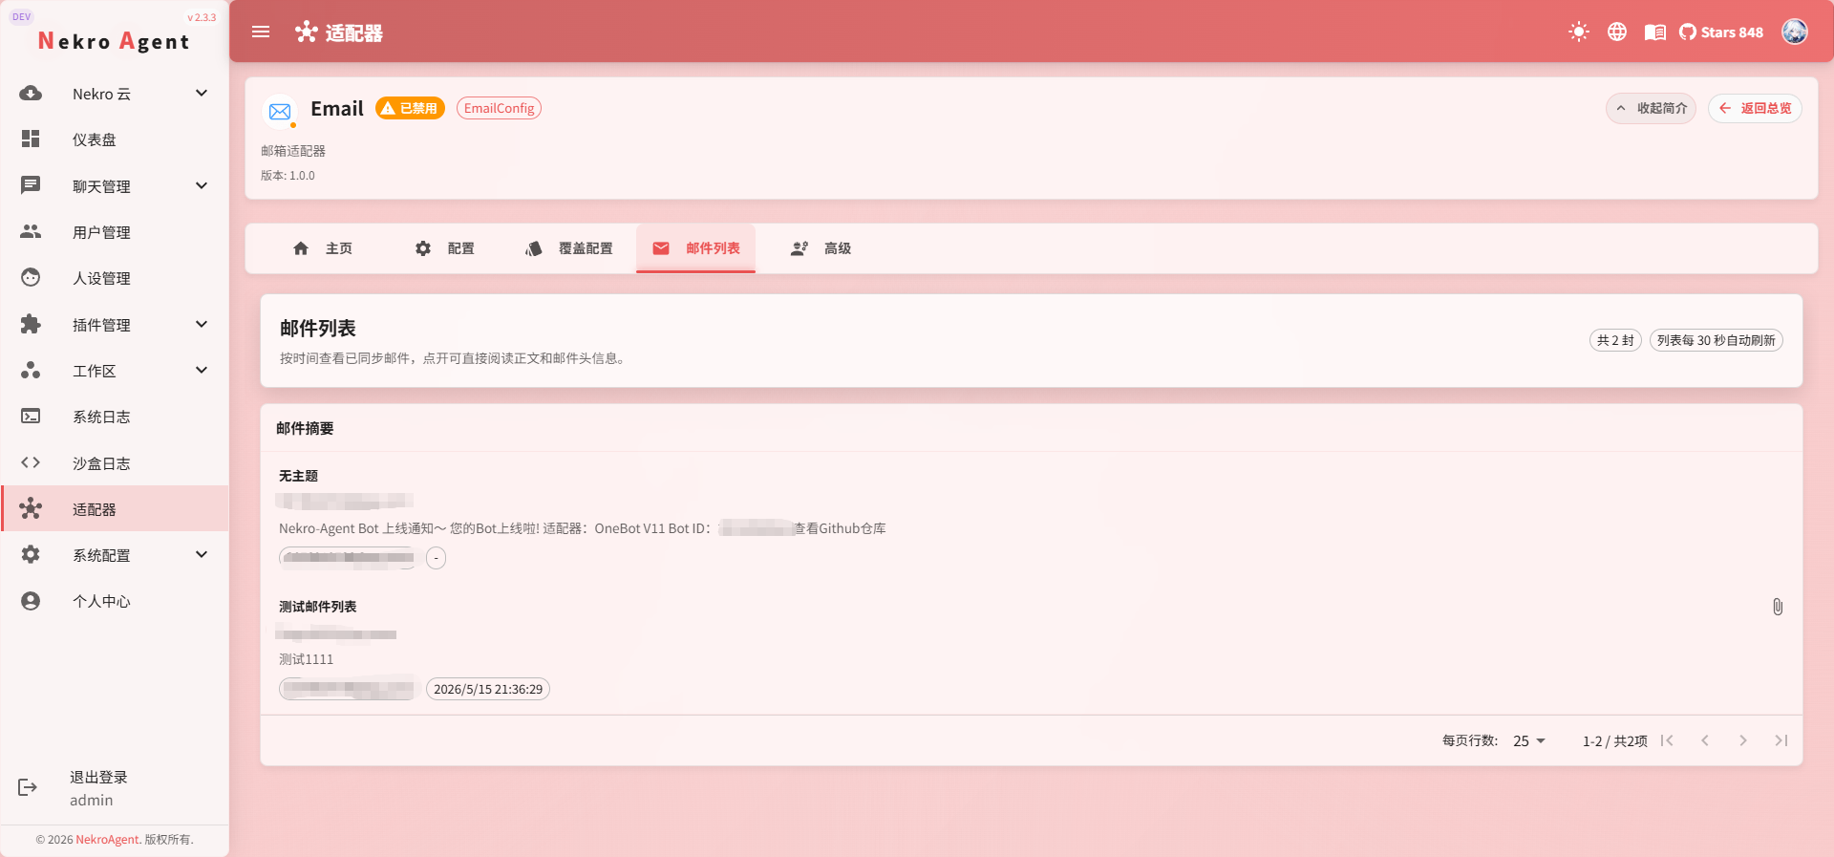The width and height of the screenshot is (1834, 857).
Task: Click the Email adapter envelope icon
Action: coord(280,112)
